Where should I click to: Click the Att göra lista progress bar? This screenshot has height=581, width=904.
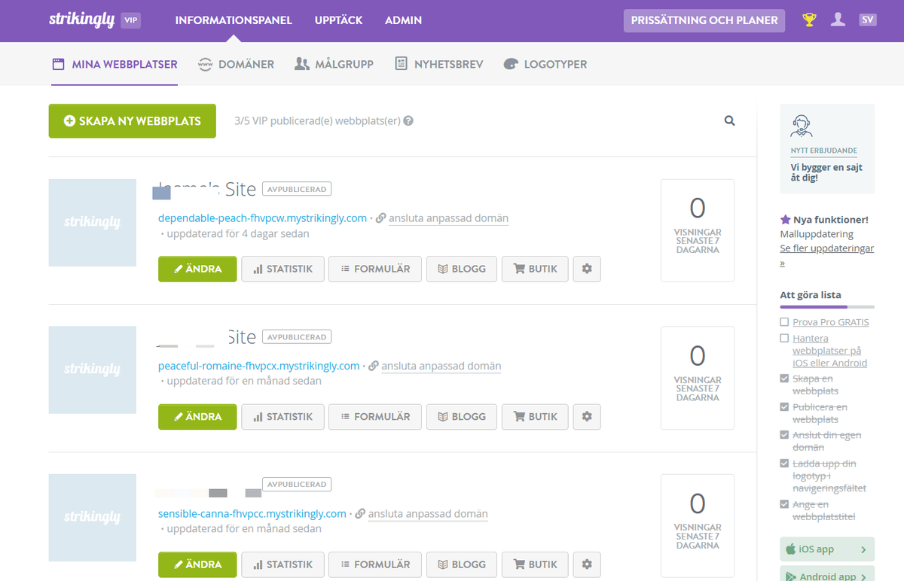click(x=827, y=307)
